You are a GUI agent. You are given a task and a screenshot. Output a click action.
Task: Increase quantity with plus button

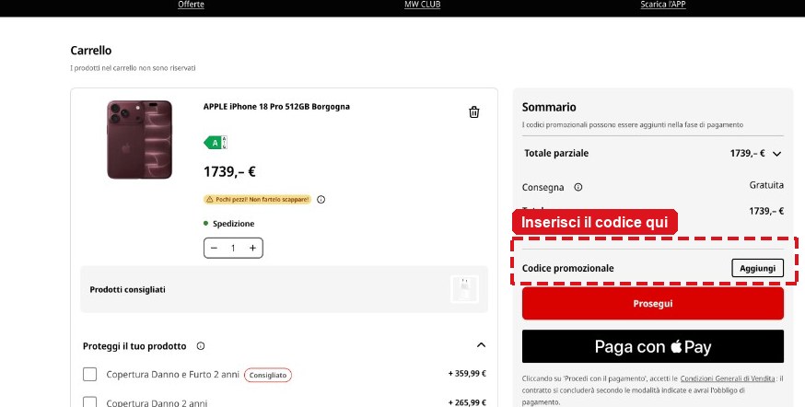(252, 248)
